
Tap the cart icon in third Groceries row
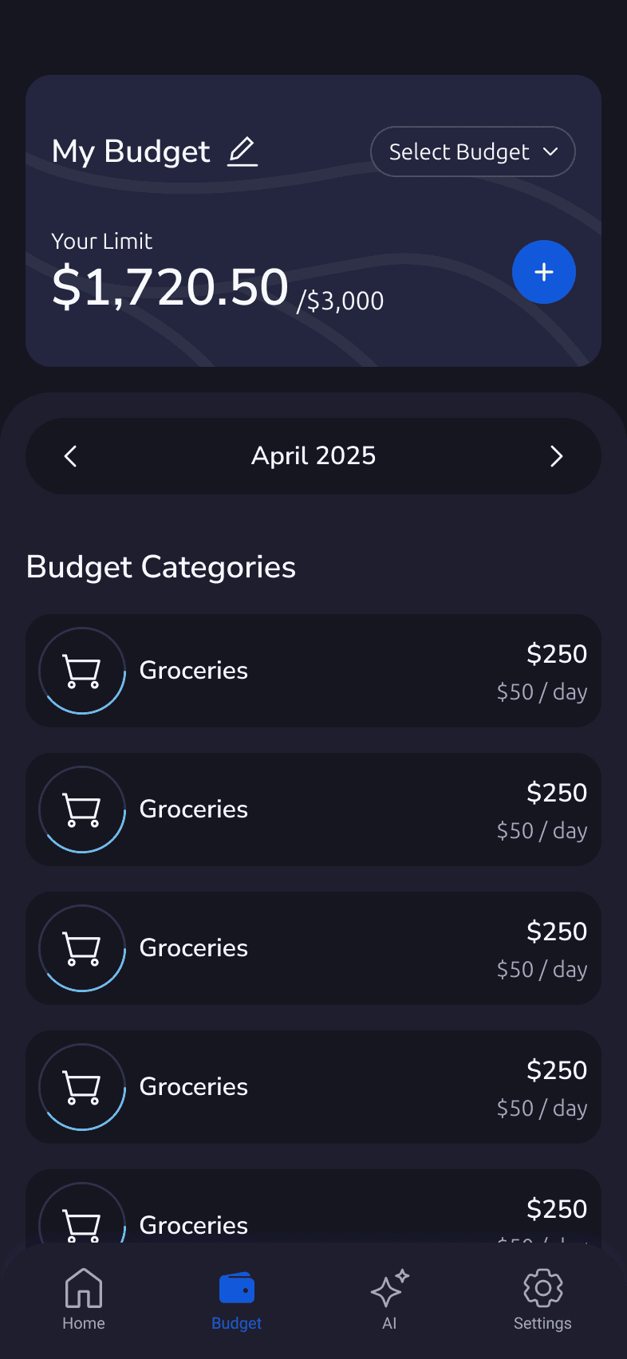[x=82, y=949]
